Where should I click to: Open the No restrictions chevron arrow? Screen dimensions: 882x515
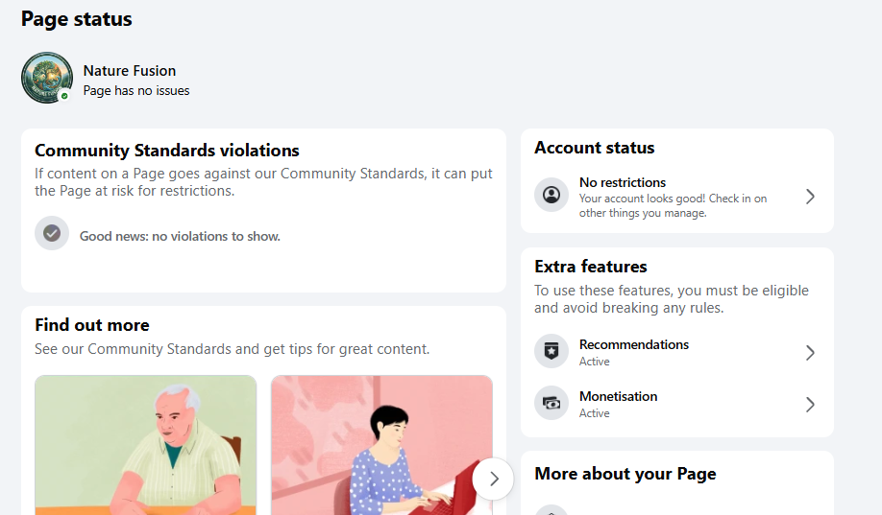[810, 197]
